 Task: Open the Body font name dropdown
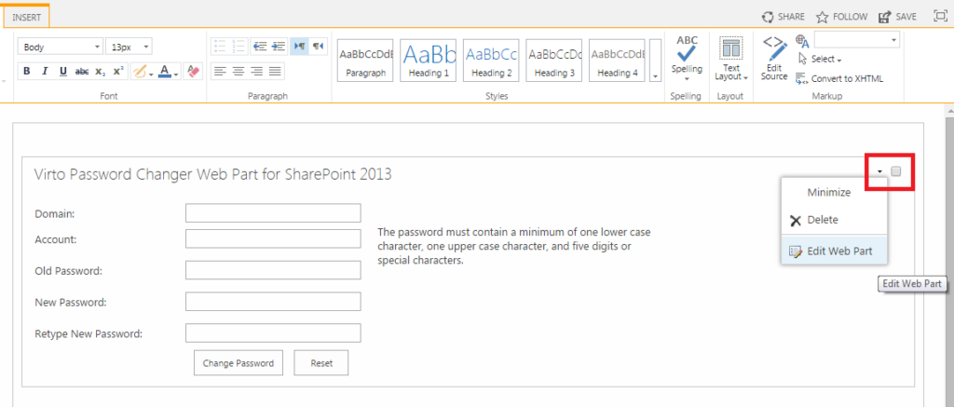[x=61, y=47]
